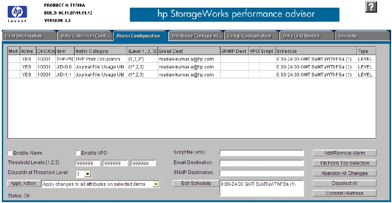Open Dispatch at Threshold Level dropdown
392x203 pixels.
coord(88,174)
